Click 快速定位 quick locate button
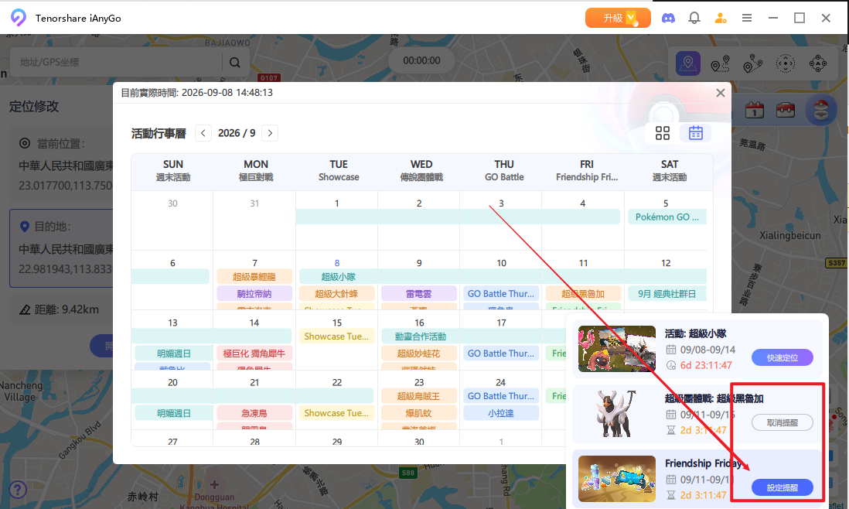Viewport: 849px width, 509px height. (x=783, y=357)
